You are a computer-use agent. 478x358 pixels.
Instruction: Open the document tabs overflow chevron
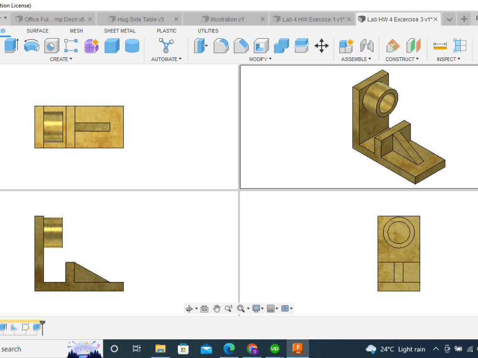(x=449, y=20)
